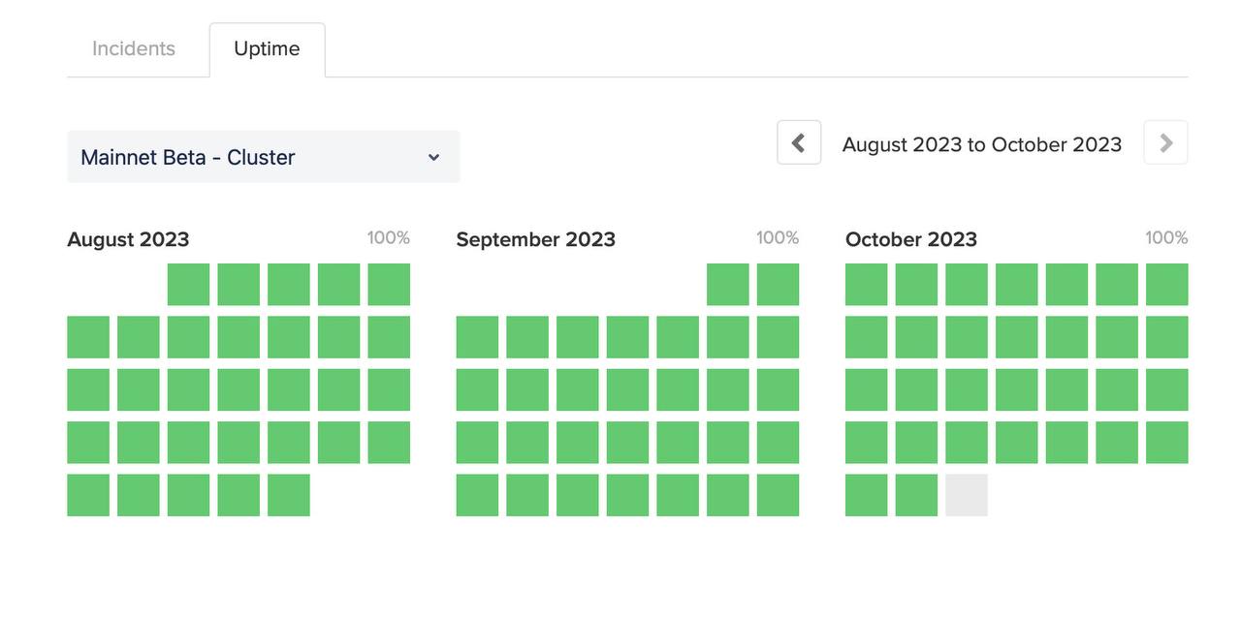Viewport: 1241px width, 619px height.
Task: Switch to the Incidents tab
Action: 134,48
